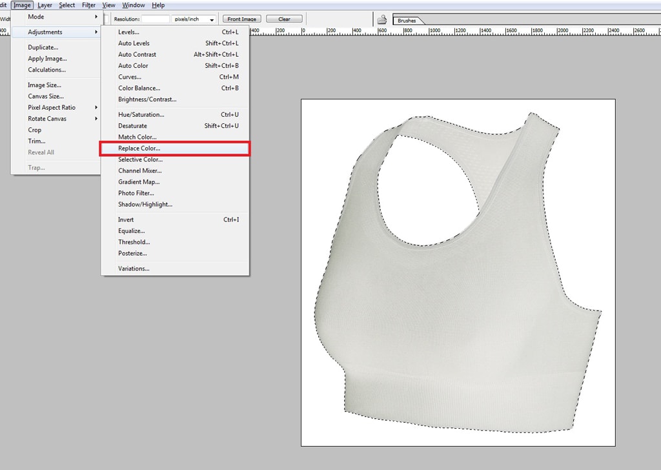The width and height of the screenshot is (661, 470).
Task: Choose Levels from the Adjustments list
Action: pyautogui.click(x=128, y=32)
